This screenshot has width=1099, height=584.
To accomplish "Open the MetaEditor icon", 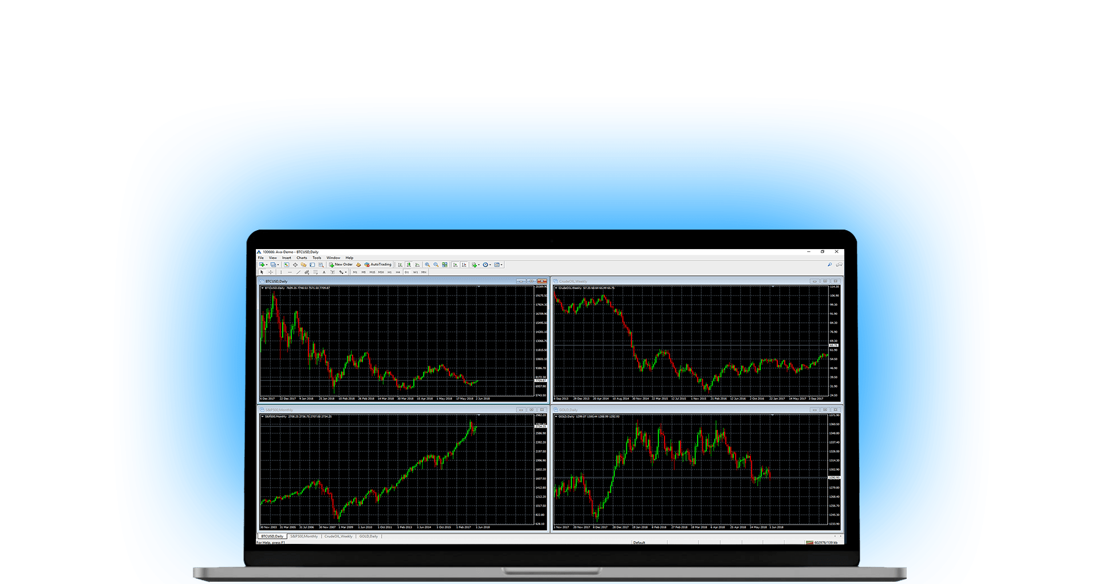I will tap(358, 265).
